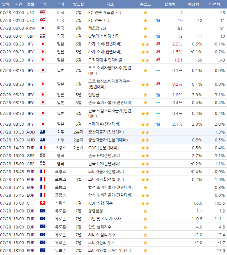Click the previous value '111.1'
Screen dimensions: 227x255
pyautogui.click(x=220, y=219)
